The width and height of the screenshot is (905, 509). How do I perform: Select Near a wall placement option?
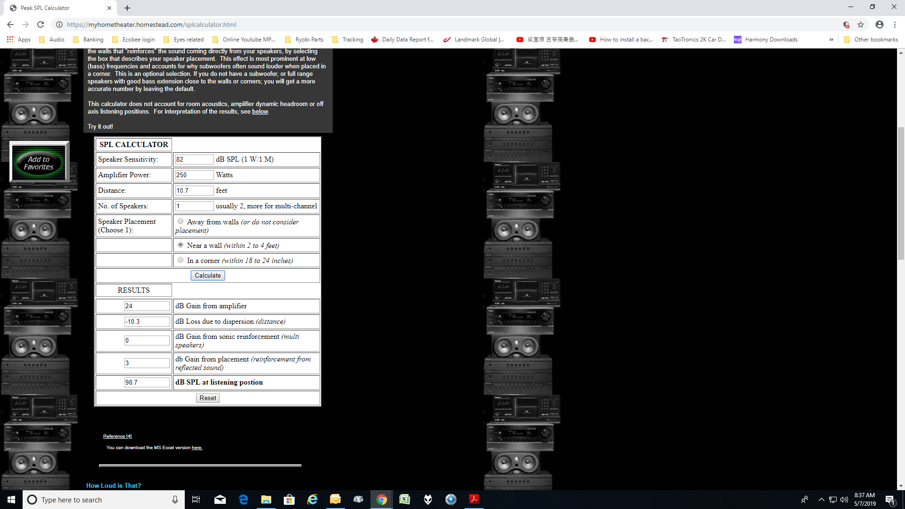point(181,245)
